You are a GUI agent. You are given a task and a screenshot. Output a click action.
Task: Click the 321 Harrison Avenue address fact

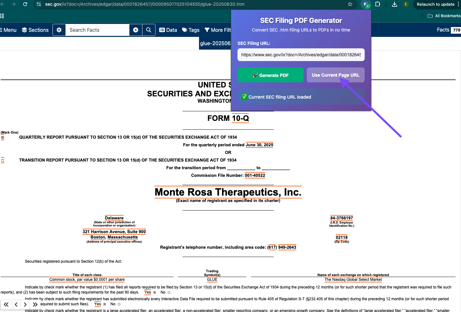pos(104,232)
